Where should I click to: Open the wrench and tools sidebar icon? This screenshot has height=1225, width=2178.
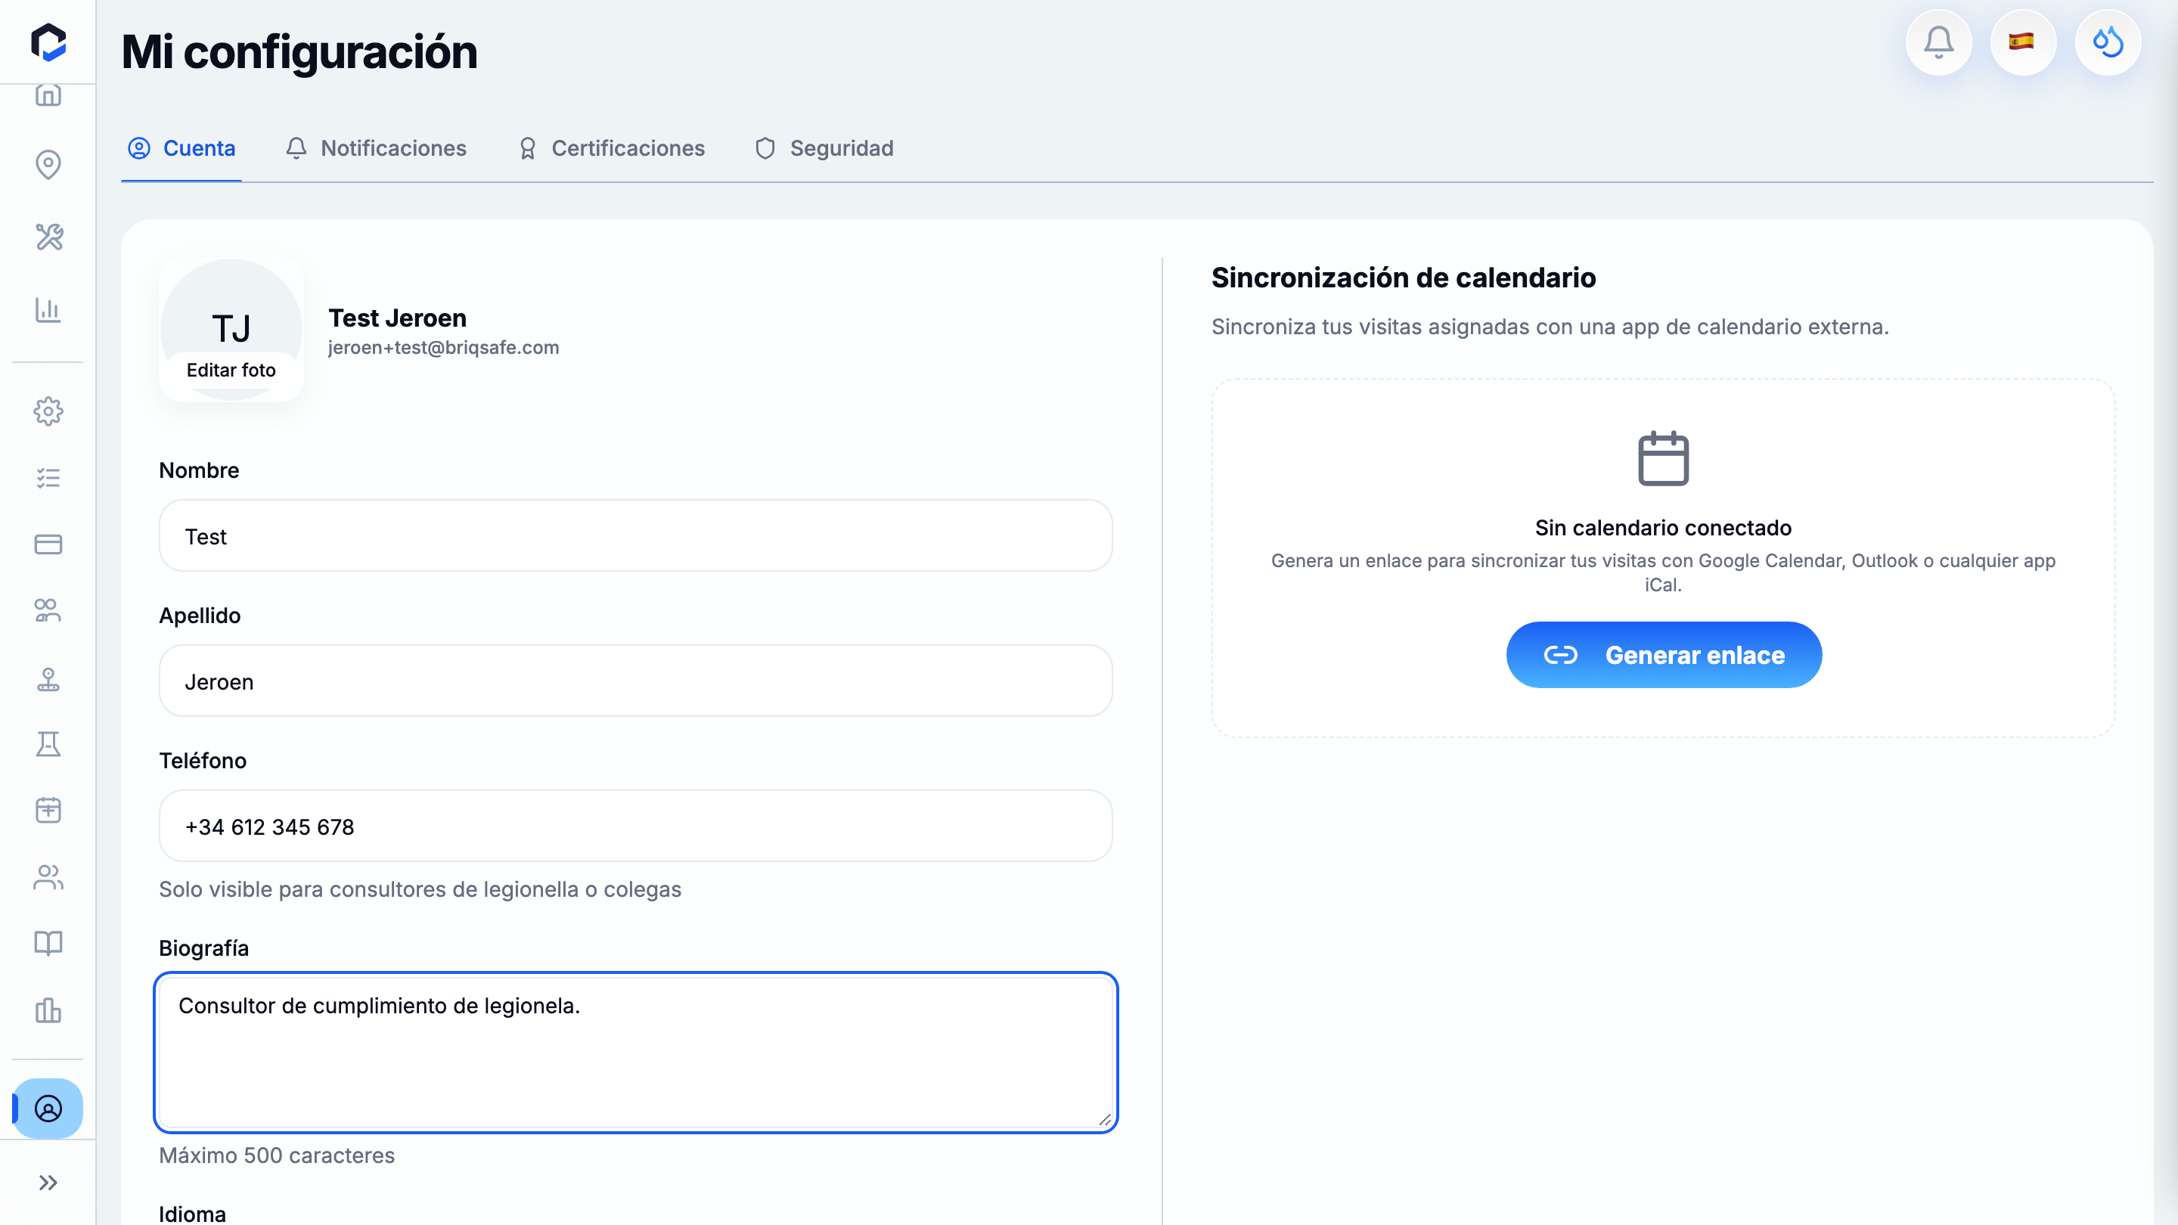[48, 237]
